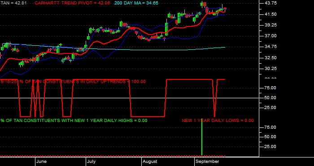Click the August label on time axis
The image size is (314, 166).
pyautogui.click(x=150, y=162)
